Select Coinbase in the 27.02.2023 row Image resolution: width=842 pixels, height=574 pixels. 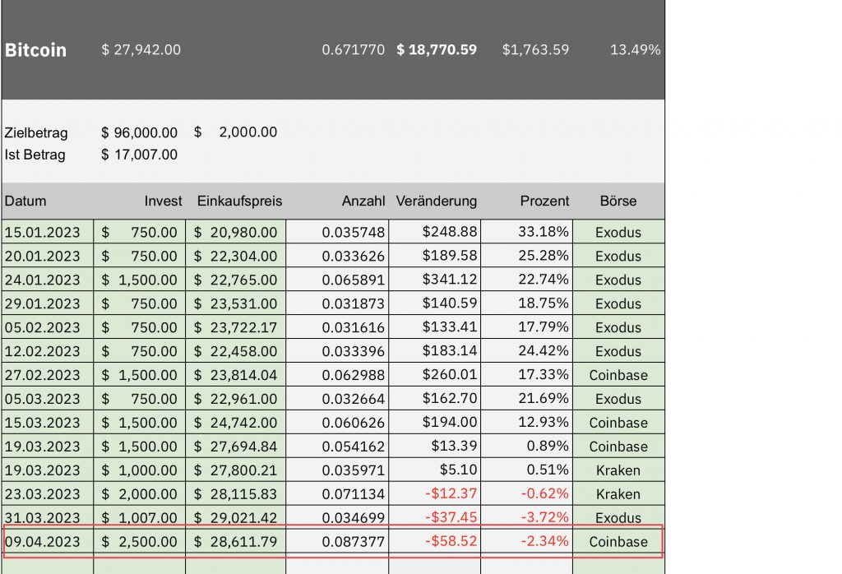click(618, 375)
